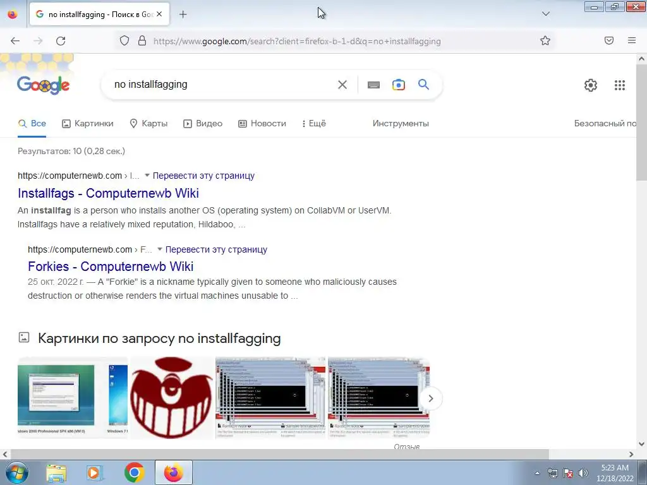
Task: Open Google quick settings gear
Action: pos(591,85)
